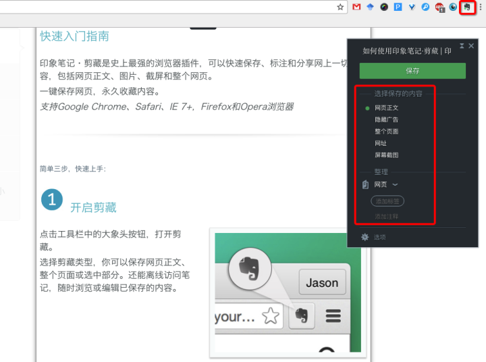Click the elephant toolbar tutorial illustration
The image size is (486, 362).
point(288,292)
